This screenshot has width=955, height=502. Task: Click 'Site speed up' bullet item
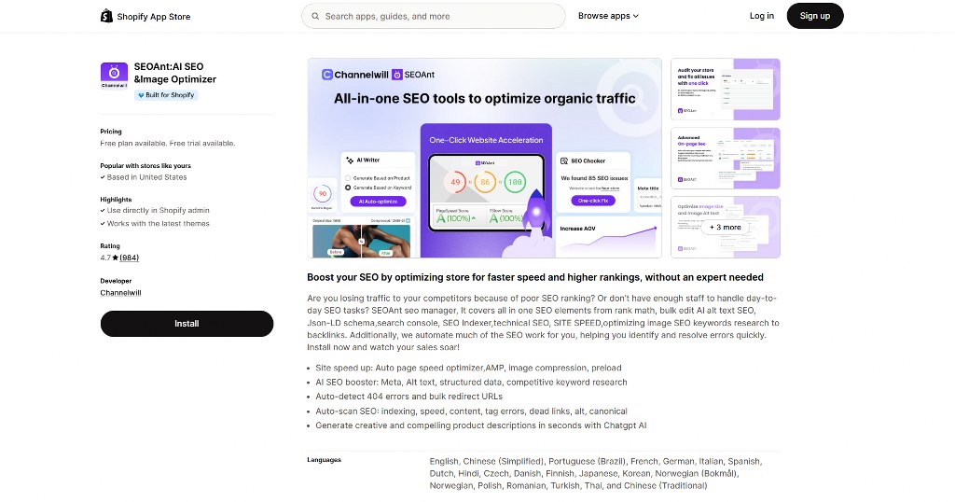coord(468,368)
